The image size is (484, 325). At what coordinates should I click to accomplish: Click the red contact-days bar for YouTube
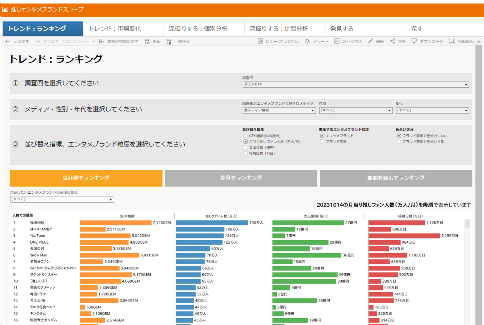[x=404, y=236]
